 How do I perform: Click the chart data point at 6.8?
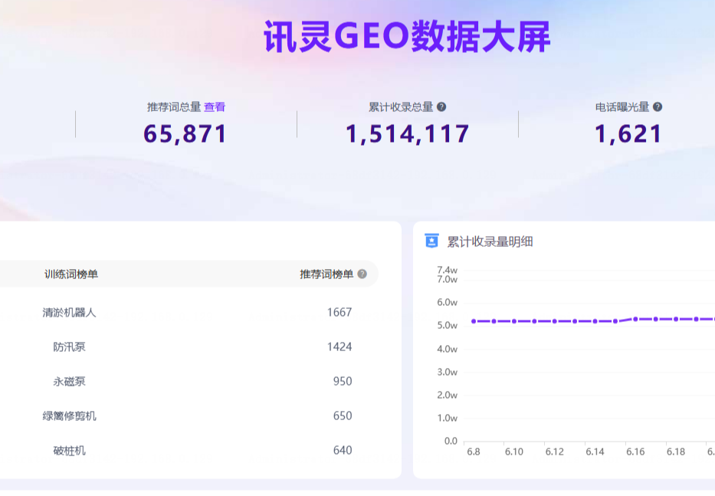(474, 321)
